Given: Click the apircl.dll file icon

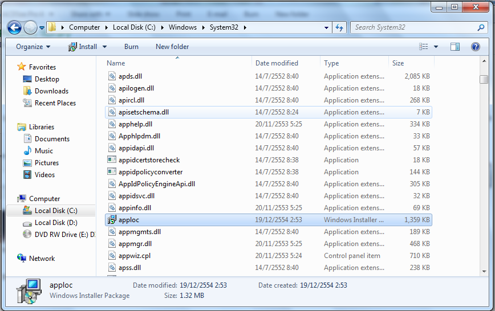Looking at the screenshot, I should pyautogui.click(x=112, y=100).
